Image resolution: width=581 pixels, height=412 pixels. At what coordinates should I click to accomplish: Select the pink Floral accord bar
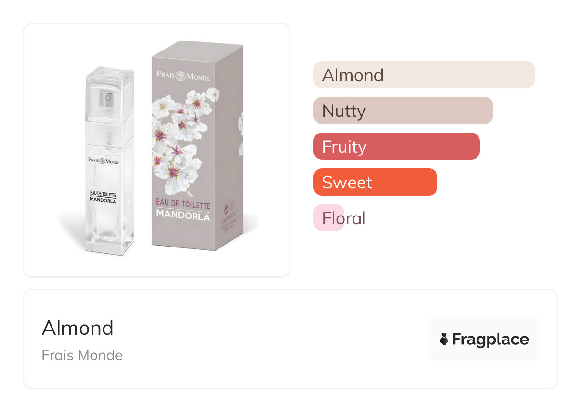(329, 218)
